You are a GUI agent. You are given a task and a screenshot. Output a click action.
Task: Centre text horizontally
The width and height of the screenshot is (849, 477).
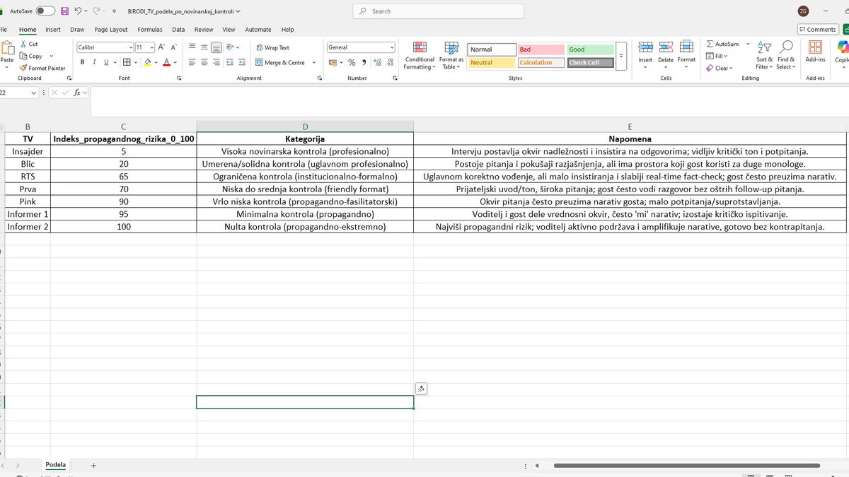(204, 62)
